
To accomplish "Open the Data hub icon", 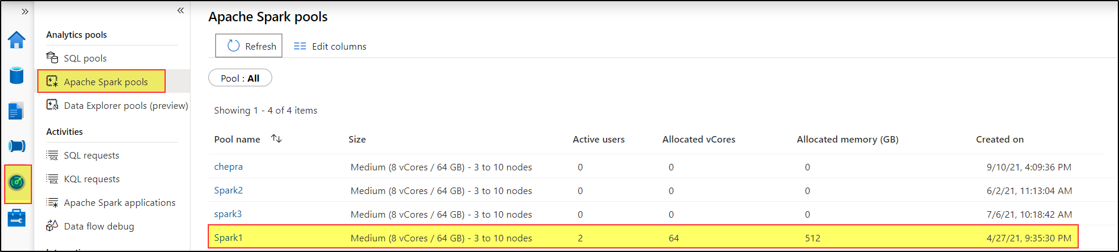I will 17,76.
